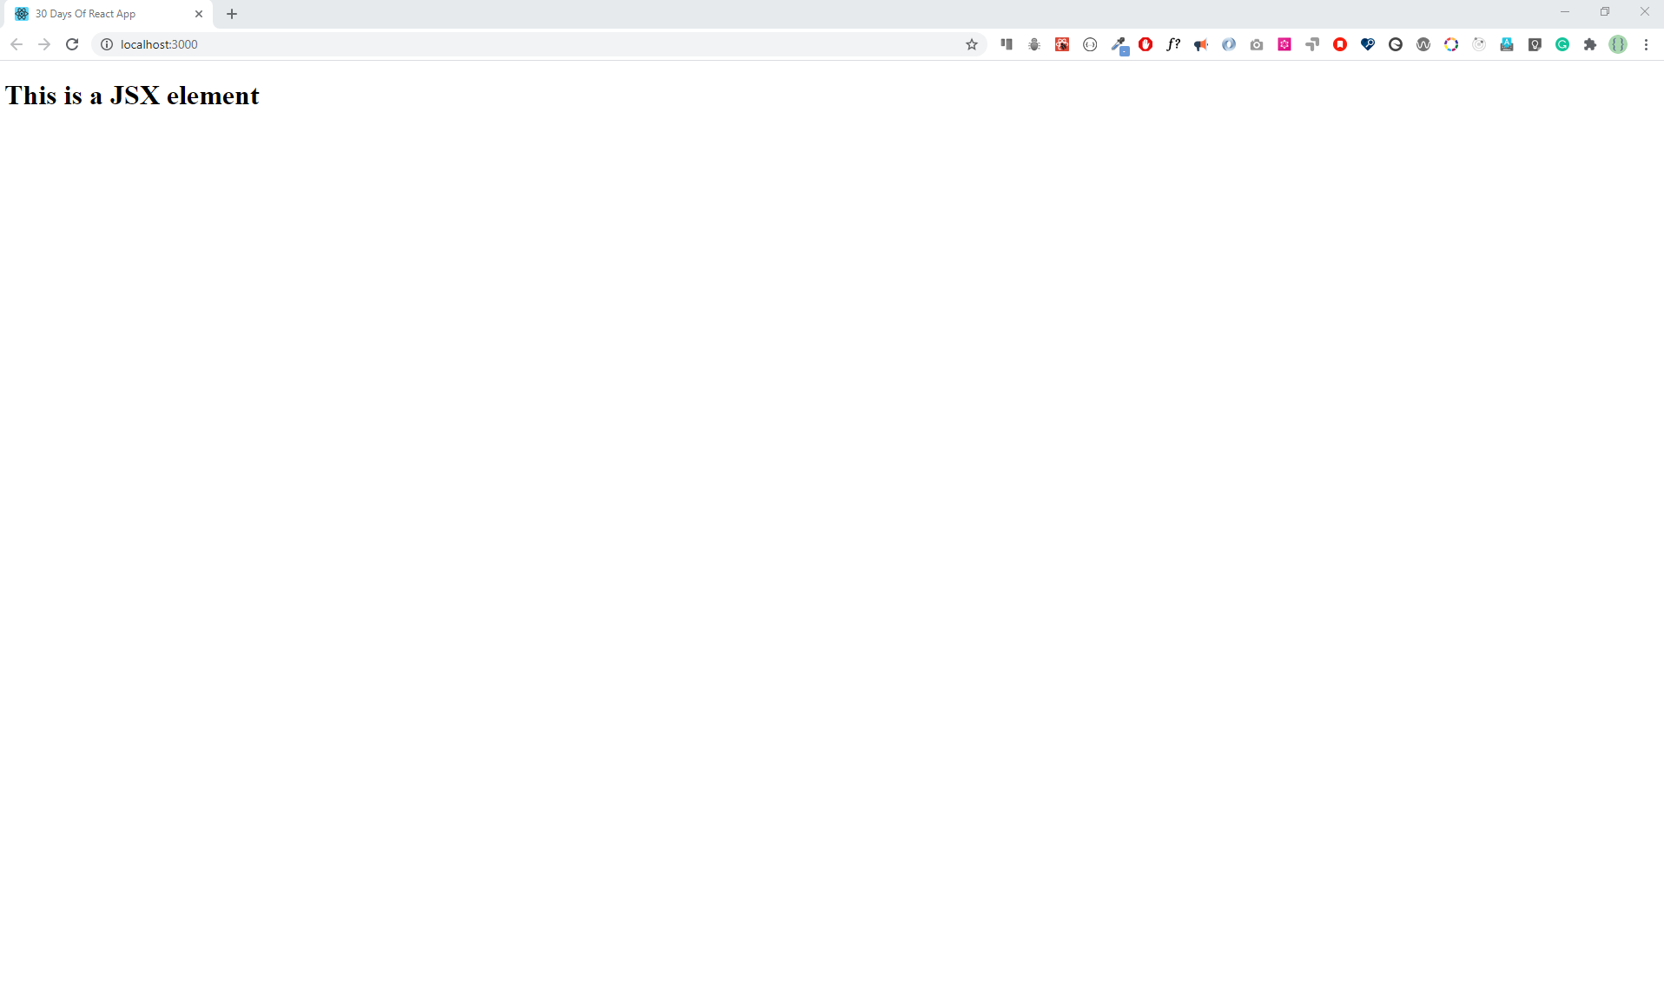This screenshot has width=1664, height=1005.
Task: Open the AdBlock stop-hand extension
Action: [1146, 44]
